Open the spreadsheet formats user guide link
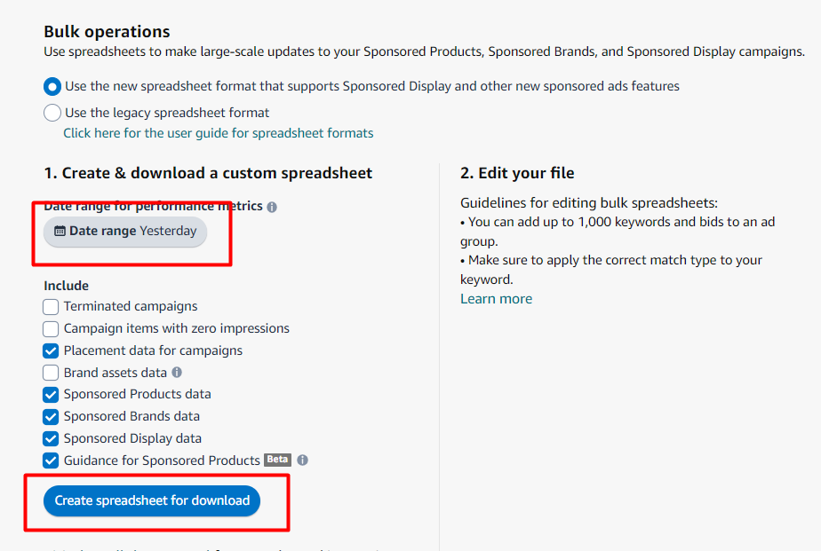Image resolution: width=821 pixels, height=551 pixels. point(218,133)
